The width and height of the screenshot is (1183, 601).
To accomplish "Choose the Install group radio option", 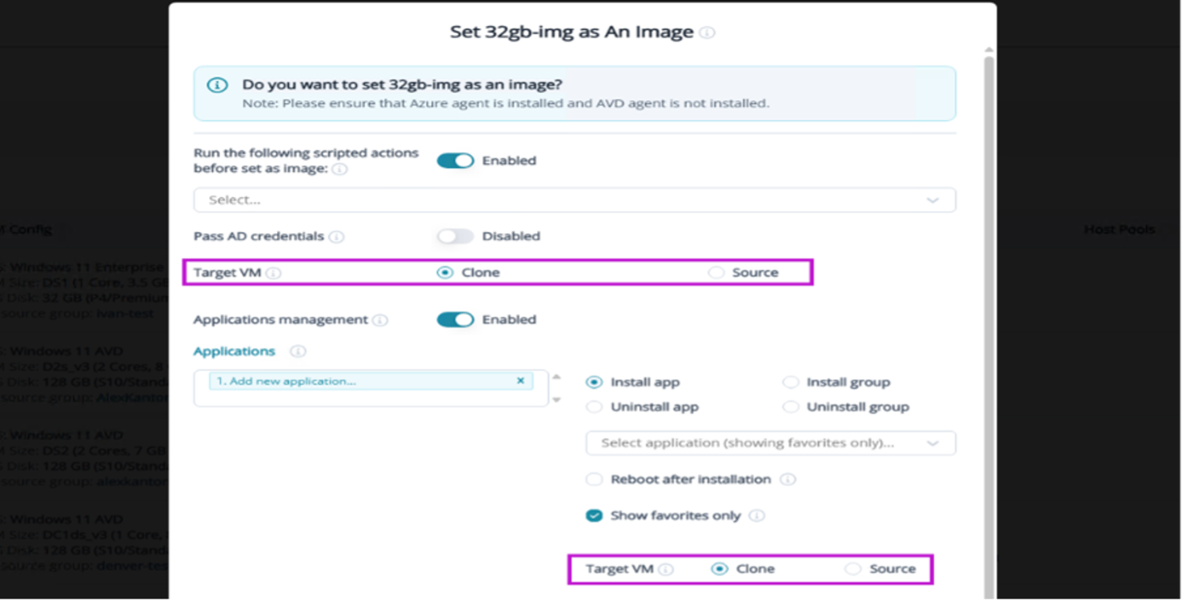I will point(791,383).
